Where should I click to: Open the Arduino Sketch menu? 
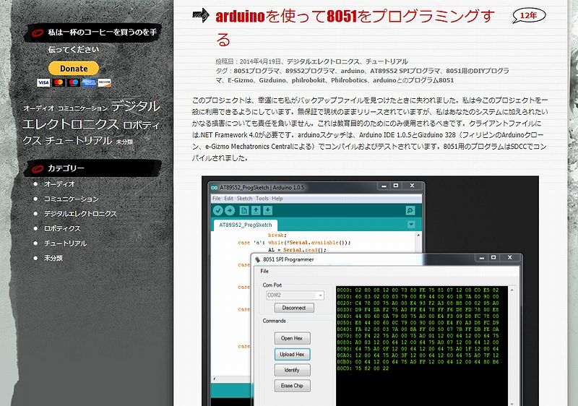pyautogui.click(x=244, y=199)
